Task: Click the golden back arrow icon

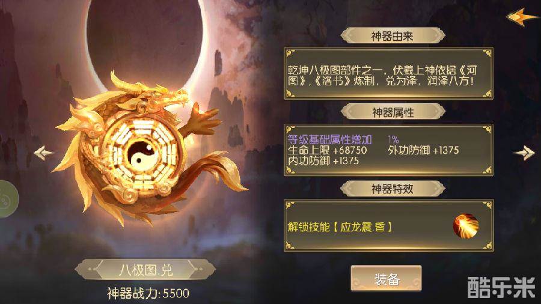Action: tap(522, 17)
